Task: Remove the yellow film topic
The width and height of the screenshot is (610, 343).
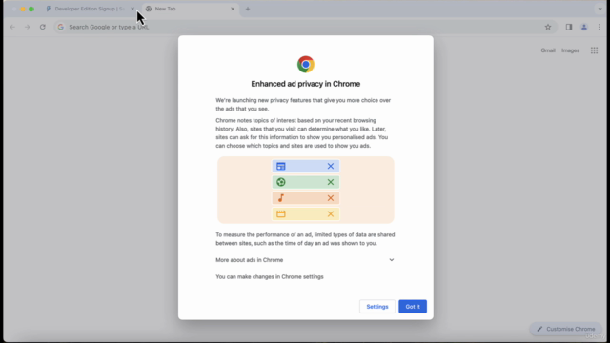Action: 331,213
